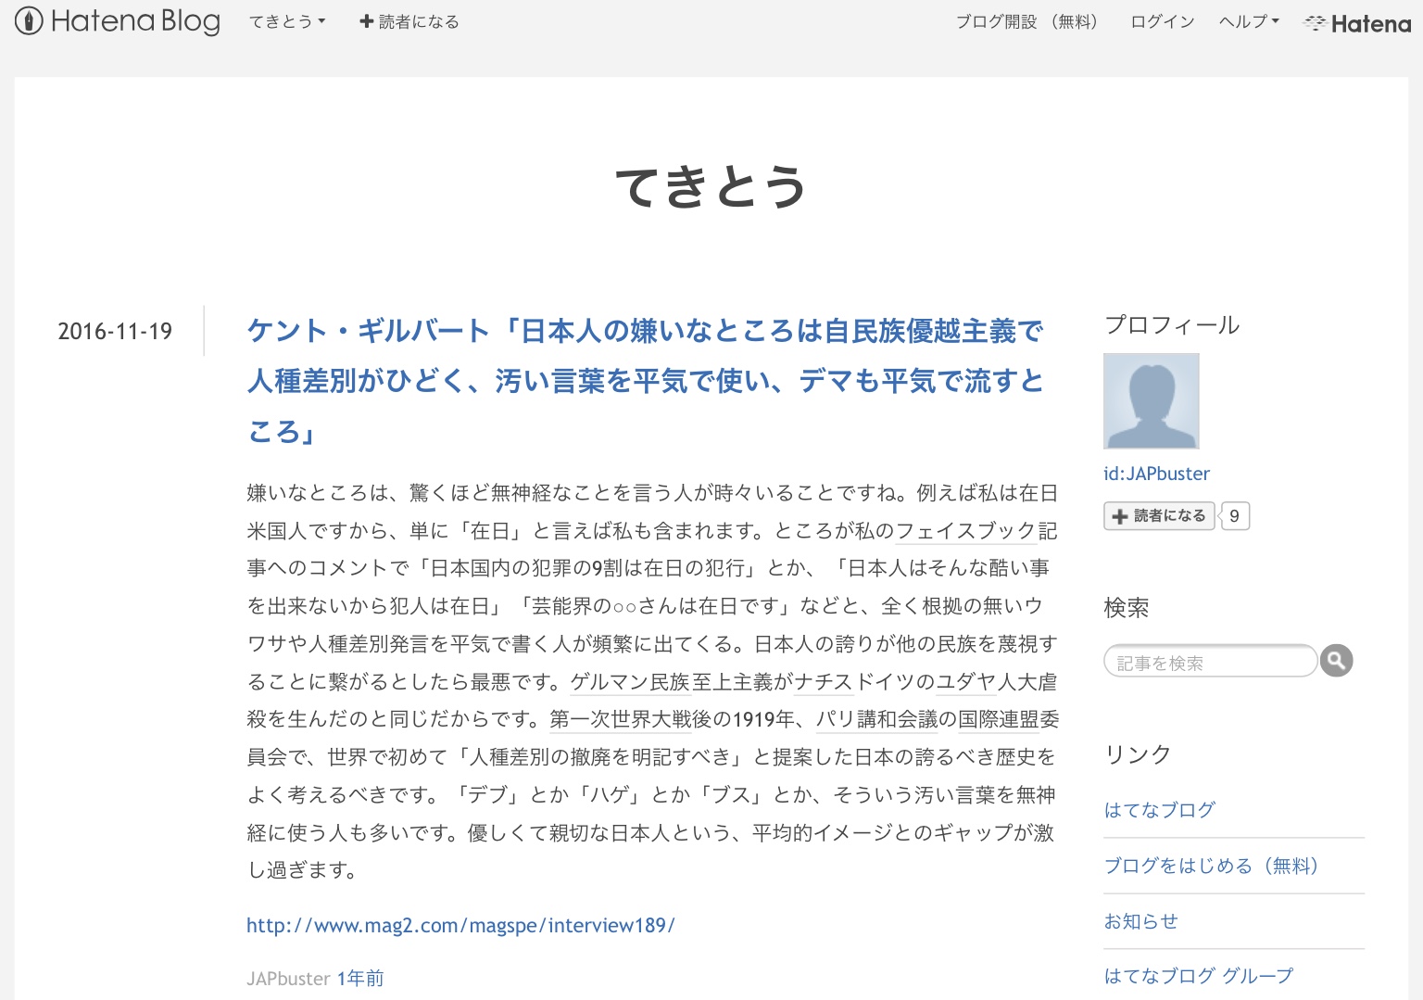Click the magnifying glass search icon

(1336, 661)
